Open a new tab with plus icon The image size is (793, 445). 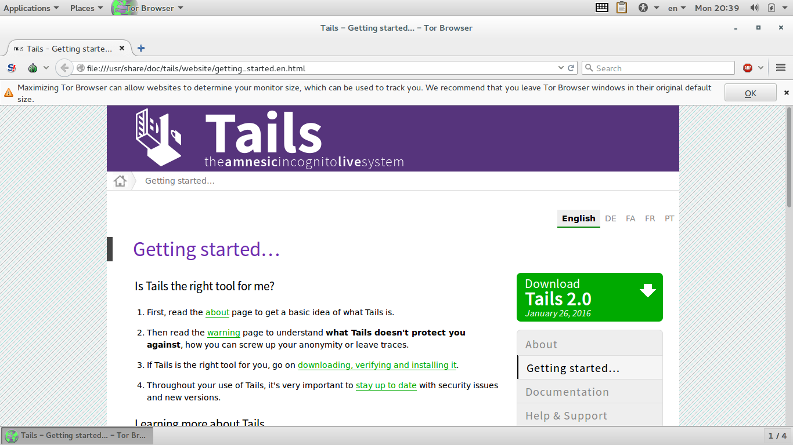coord(141,49)
